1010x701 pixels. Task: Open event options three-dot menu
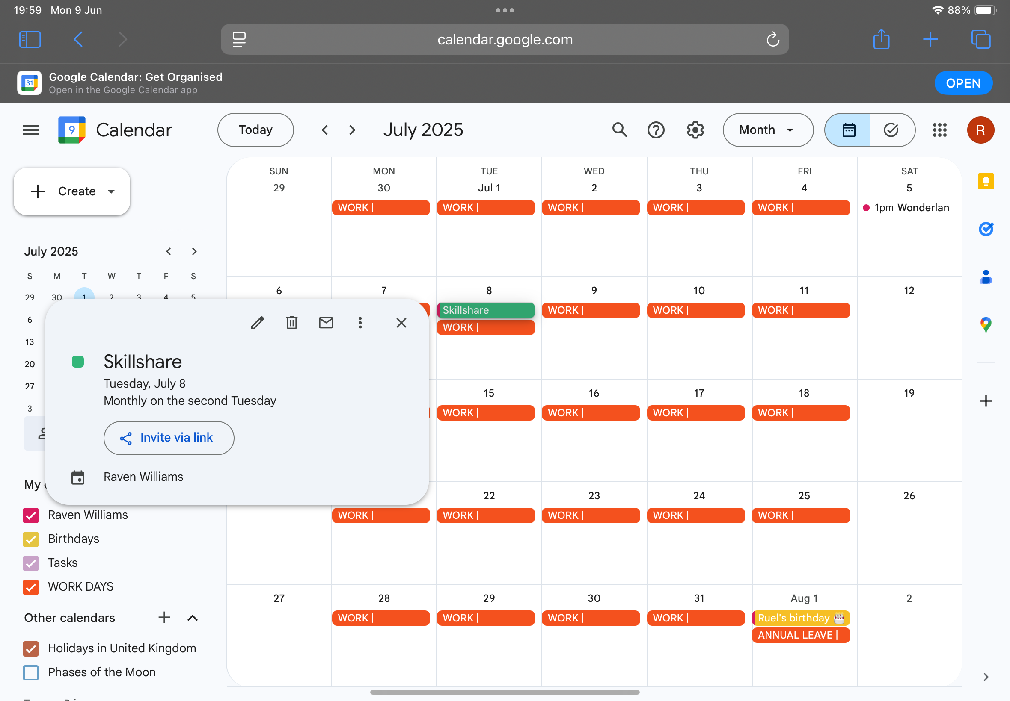(x=360, y=323)
